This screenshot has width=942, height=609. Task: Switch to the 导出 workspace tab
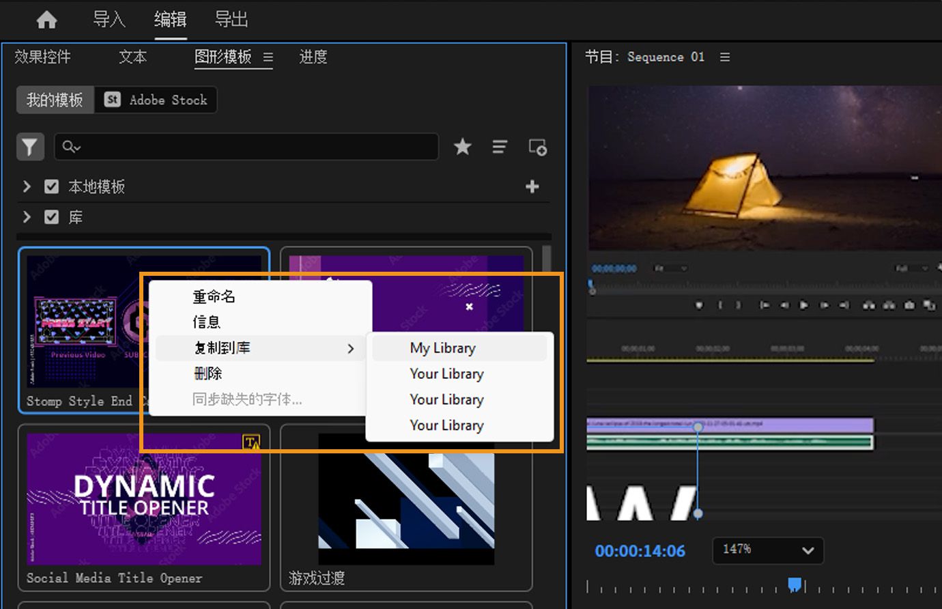point(231,20)
